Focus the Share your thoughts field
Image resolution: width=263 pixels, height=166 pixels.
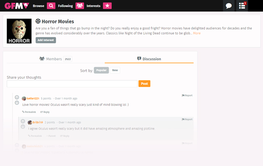coord(72,84)
